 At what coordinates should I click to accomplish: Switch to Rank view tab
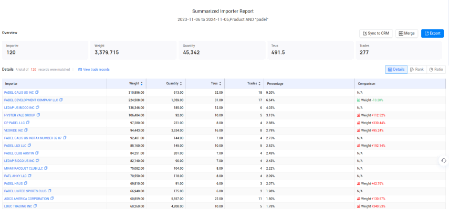pos(416,69)
